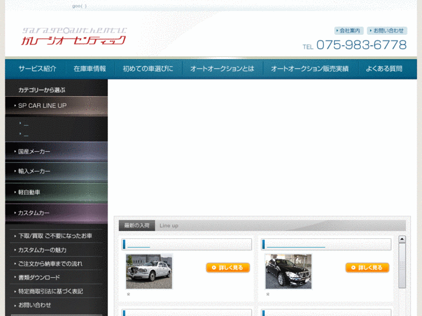The width and height of the screenshot is (422, 316).
Task: Select オートオークション販売実績 in the menu
Action: pos(309,68)
